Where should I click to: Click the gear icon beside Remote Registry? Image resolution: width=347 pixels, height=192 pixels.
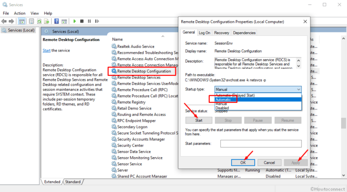[x=114, y=102]
